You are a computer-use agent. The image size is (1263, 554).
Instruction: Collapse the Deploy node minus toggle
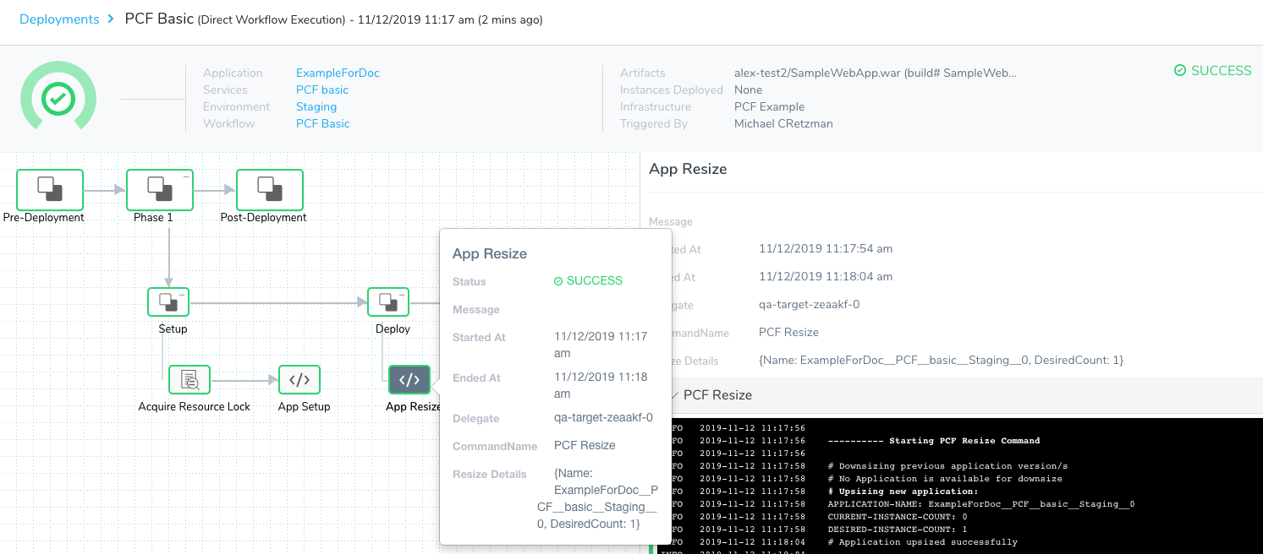[x=403, y=296]
